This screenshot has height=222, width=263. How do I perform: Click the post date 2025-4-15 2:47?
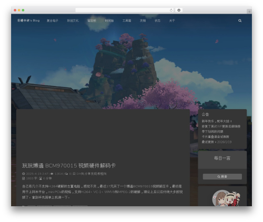tap(37, 174)
